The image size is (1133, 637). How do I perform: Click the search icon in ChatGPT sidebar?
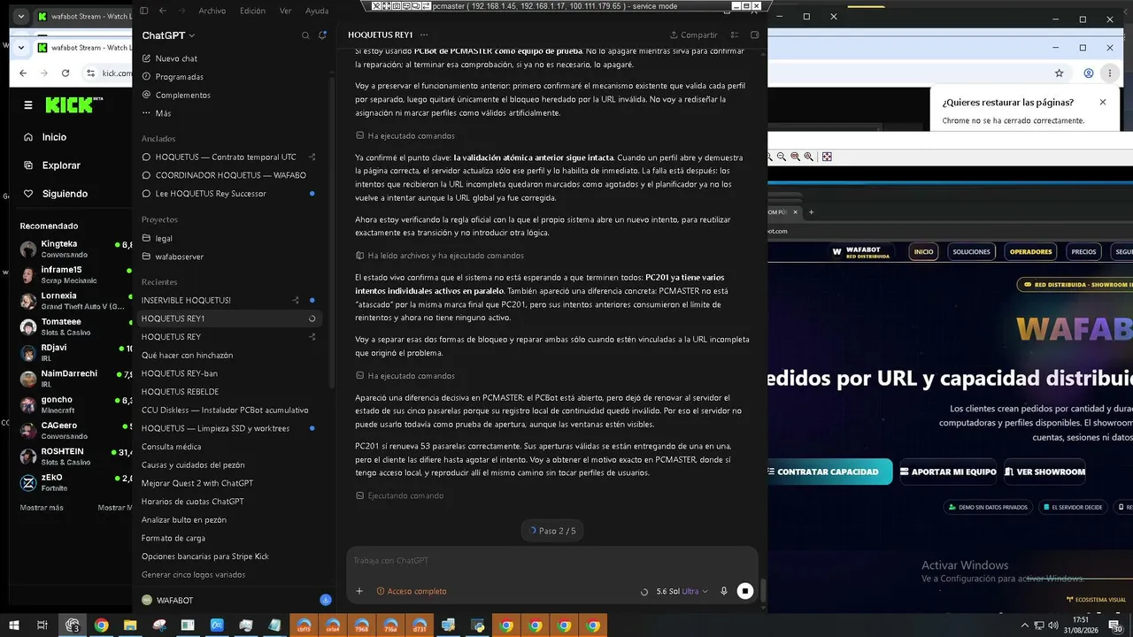(305, 35)
